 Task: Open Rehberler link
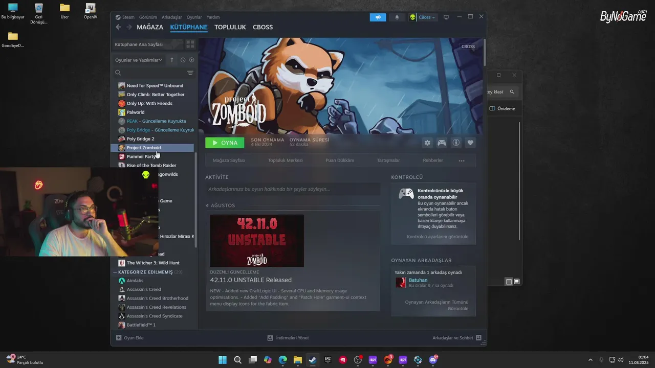[x=433, y=160]
